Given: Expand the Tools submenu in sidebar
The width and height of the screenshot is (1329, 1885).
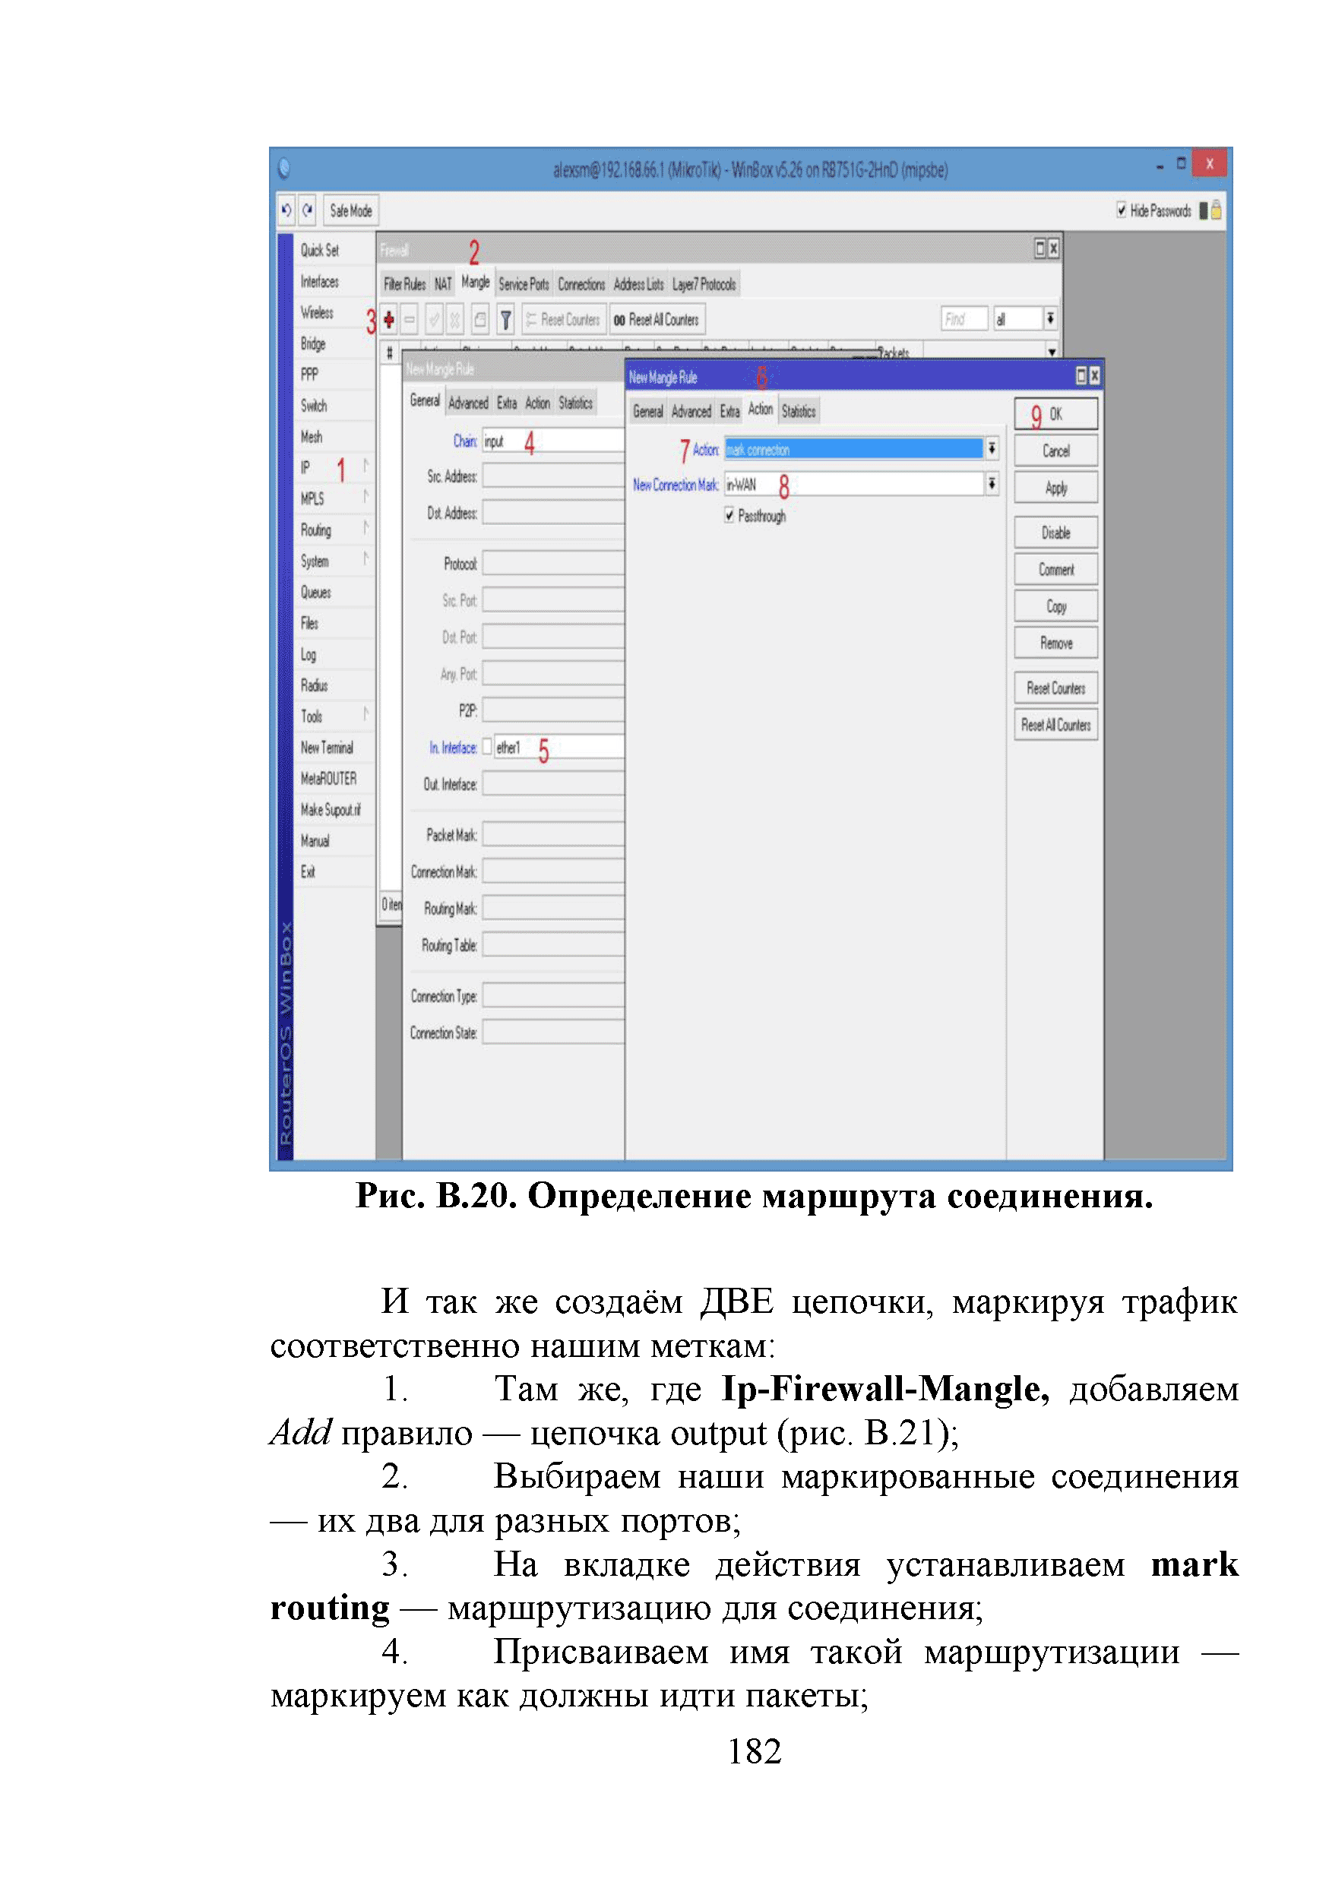Looking at the screenshot, I should [x=366, y=715].
